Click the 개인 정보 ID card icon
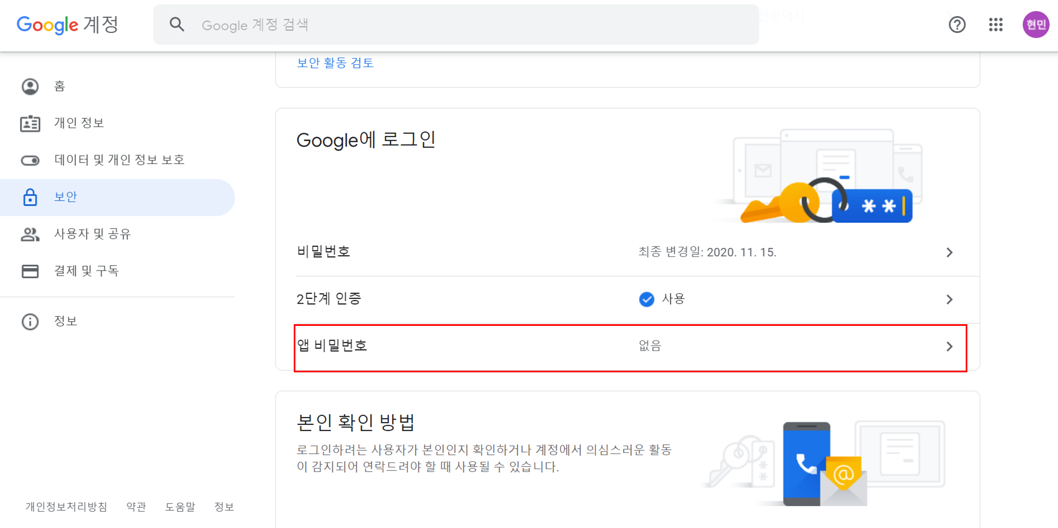The width and height of the screenshot is (1058, 528). click(x=30, y=123)
